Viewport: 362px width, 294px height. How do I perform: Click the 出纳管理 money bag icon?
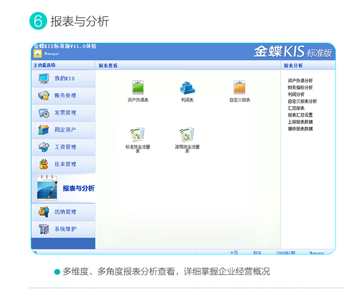44,212
